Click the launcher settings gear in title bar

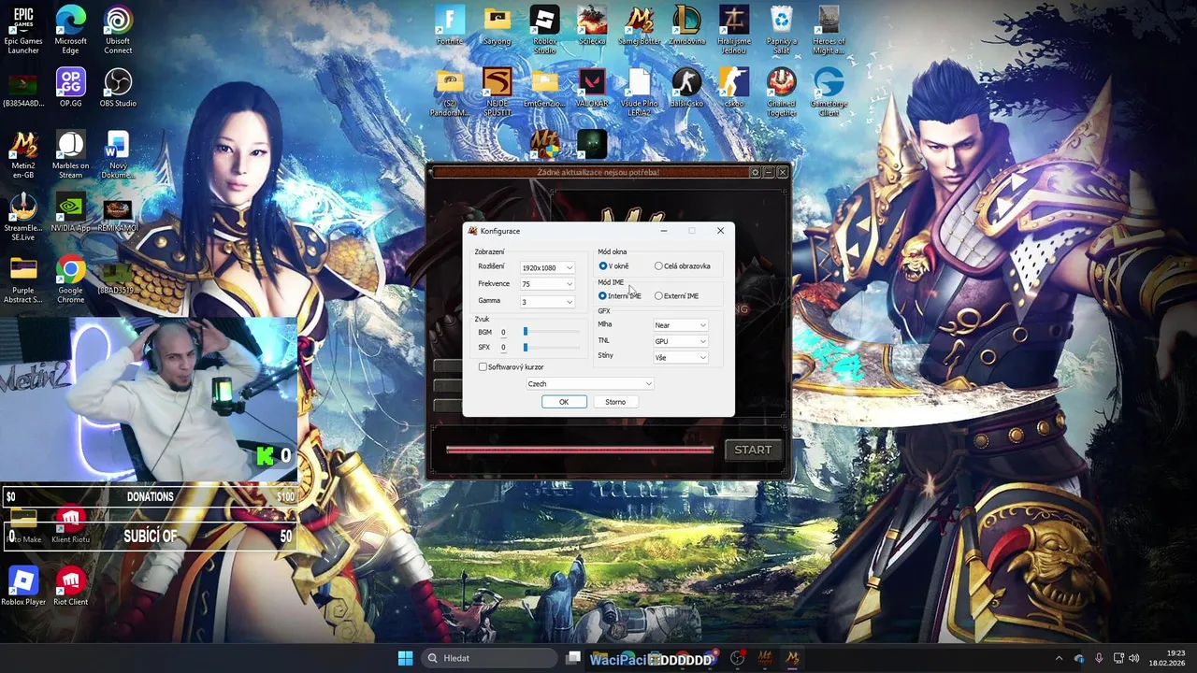(x=755, y=172)
